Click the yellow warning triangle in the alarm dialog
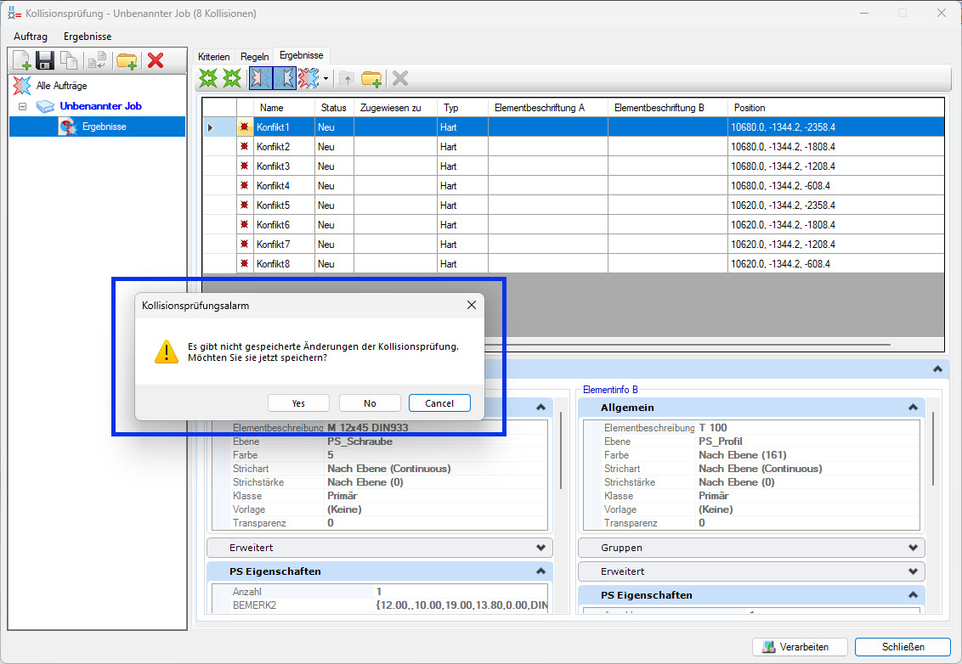The width and height of the screenshot is (962, 664). coord(167,352)
